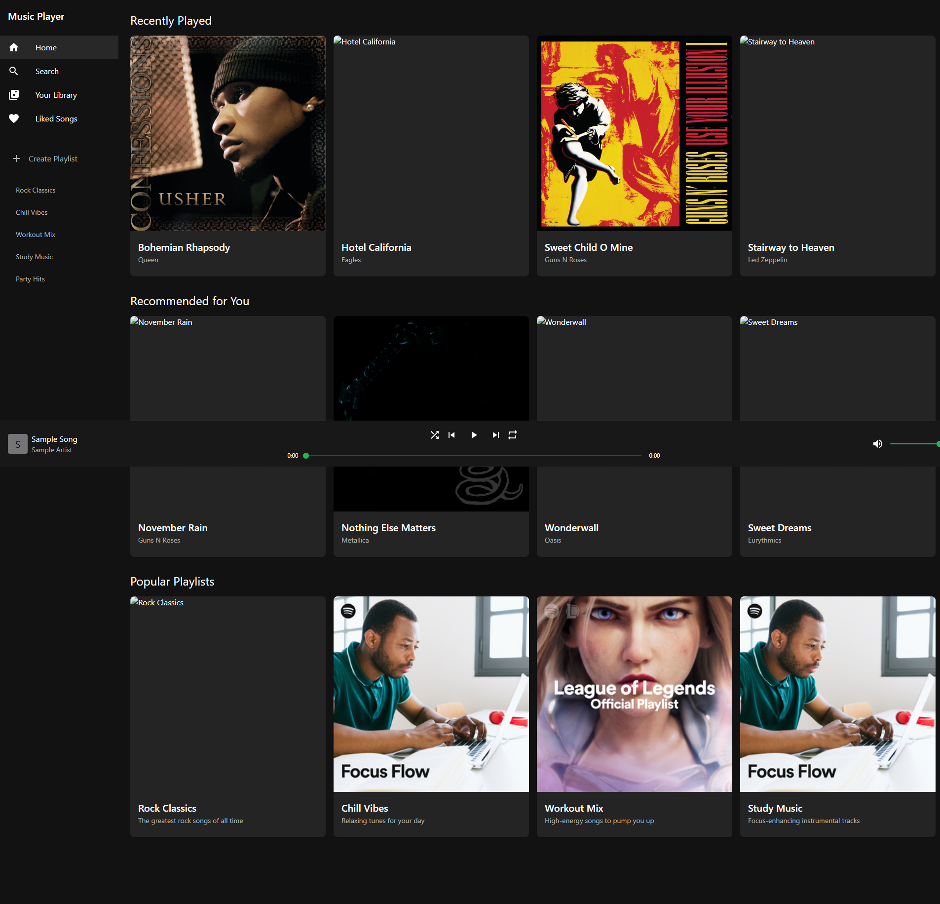Select Party Hits from the sidebar
940x904 pixels.
click(30, 278)
